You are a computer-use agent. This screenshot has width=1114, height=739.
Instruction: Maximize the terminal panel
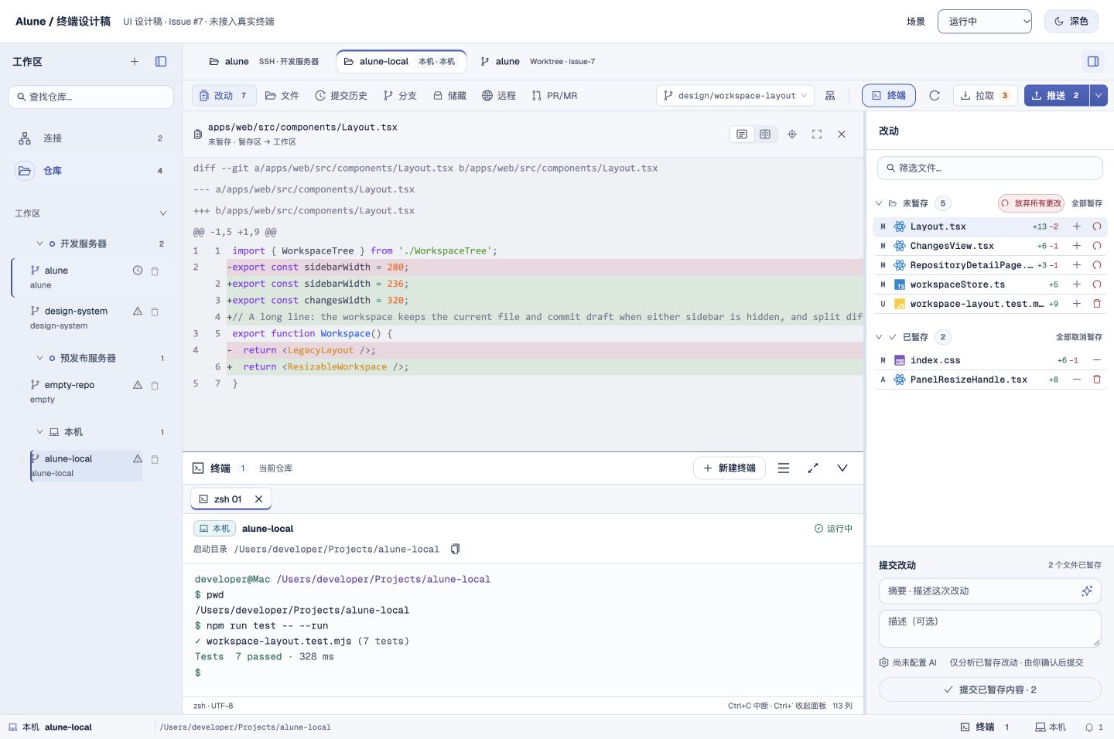coord(813,468)
